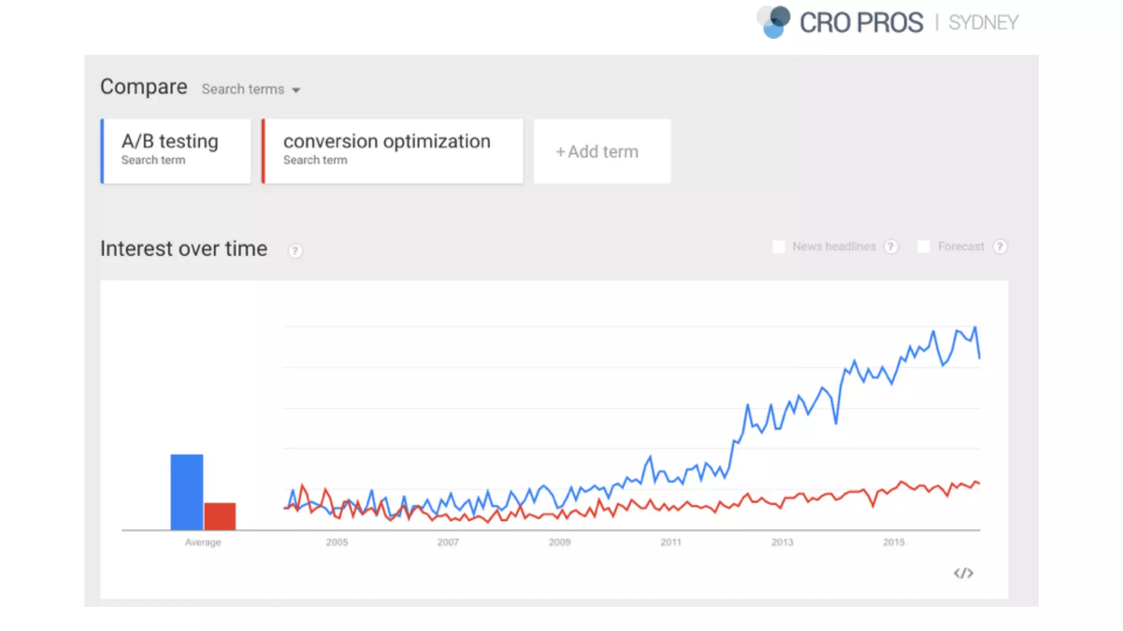Image resolution: width=1123 pixels, height=631 pixels.
Task: Toggle the Forecast checkbox
Action: coord(924,247)
